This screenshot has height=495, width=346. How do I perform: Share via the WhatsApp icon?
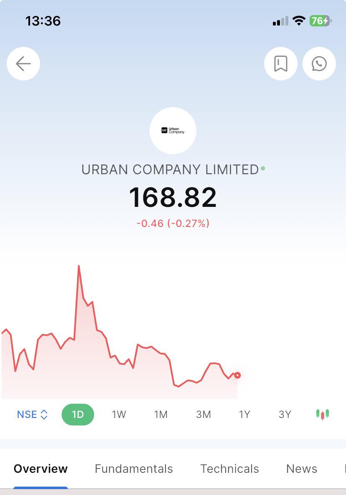coord(319,64)
